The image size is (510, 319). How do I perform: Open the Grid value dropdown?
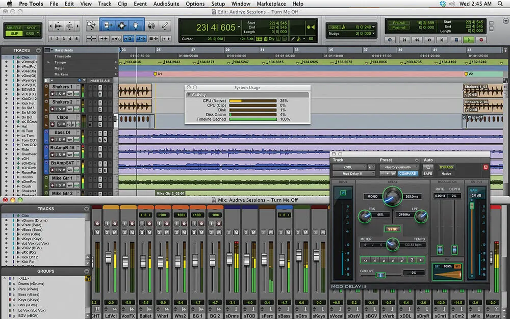[373, 27]
